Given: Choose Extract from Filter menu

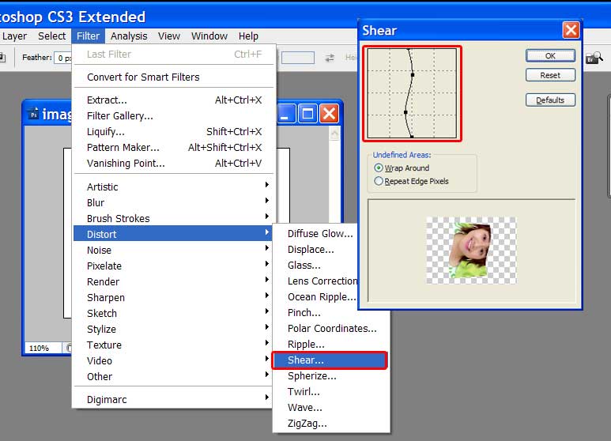Looking at the screenshot, I should pyautogui.click(x=174, y=100).
